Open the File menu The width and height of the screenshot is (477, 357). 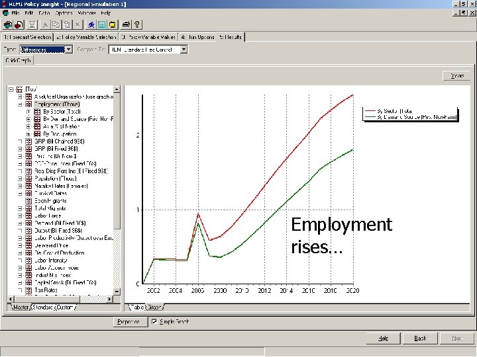coord(15,13)
